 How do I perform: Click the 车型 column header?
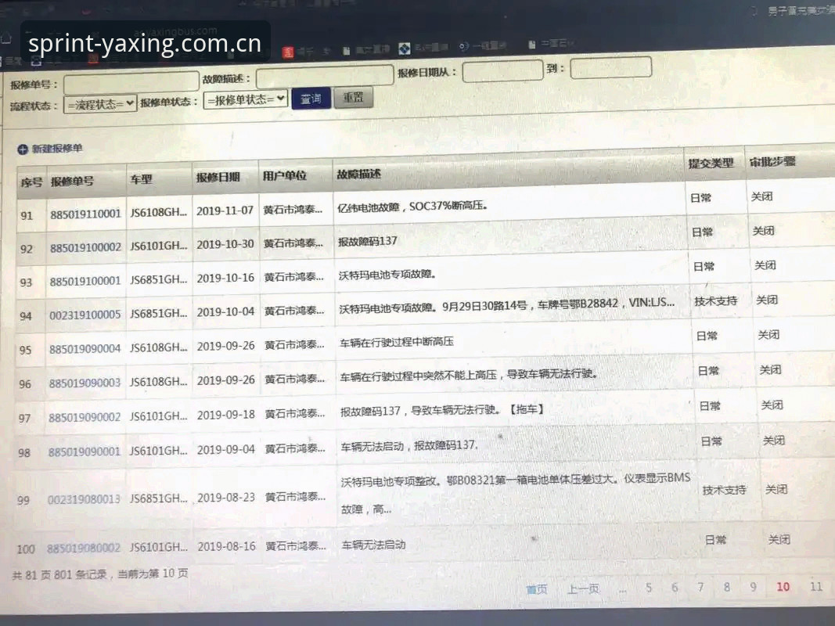pos(141,179)
